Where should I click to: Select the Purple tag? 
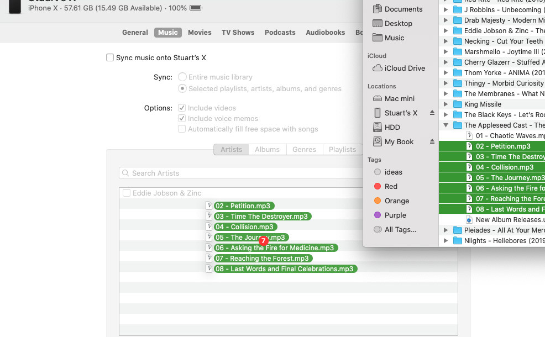[x=390, y=215]
